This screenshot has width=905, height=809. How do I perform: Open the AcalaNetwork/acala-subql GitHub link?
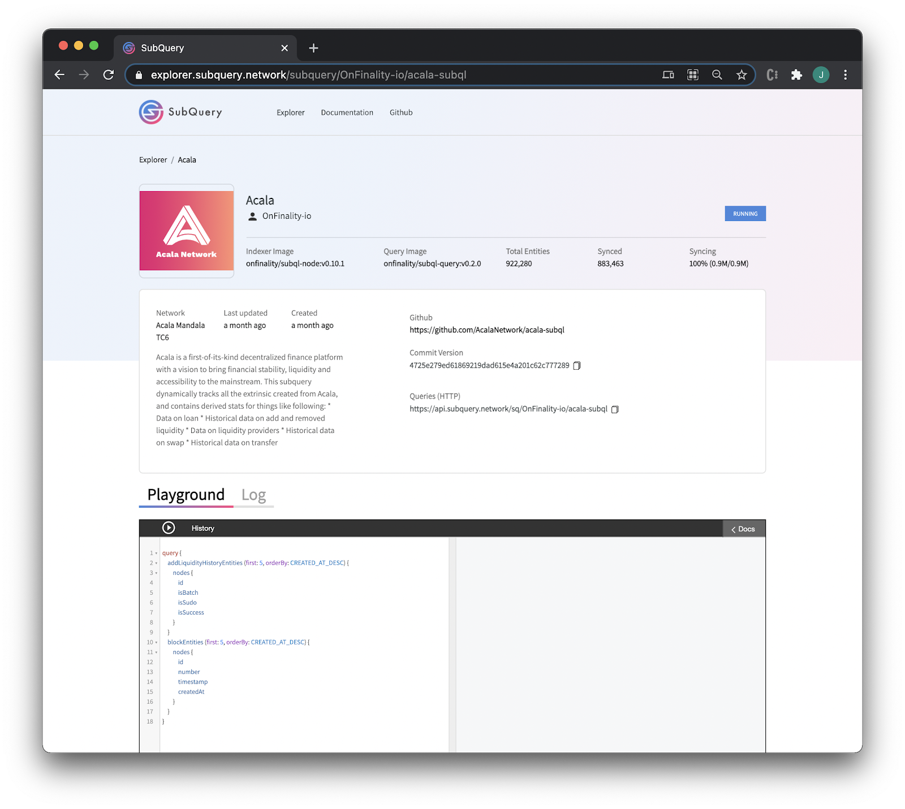click(487, 330)
